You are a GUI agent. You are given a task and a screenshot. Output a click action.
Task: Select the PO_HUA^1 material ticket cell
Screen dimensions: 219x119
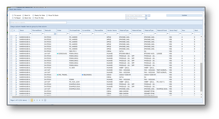click(x=162, y=82)
